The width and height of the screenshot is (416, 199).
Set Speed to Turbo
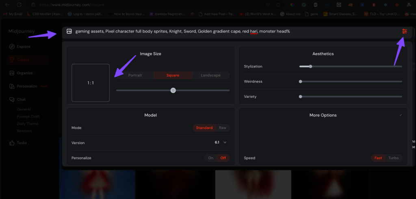pyautogui.click(x=393, y=158)
